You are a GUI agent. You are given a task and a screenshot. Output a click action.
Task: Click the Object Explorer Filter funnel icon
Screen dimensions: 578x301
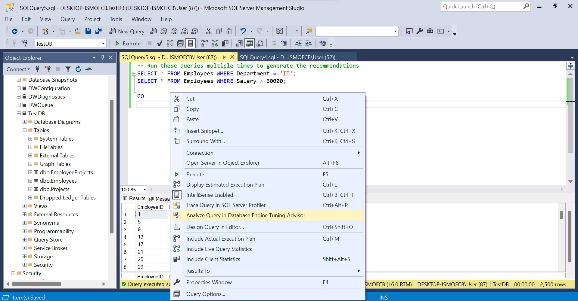click(x=68, y=69)
